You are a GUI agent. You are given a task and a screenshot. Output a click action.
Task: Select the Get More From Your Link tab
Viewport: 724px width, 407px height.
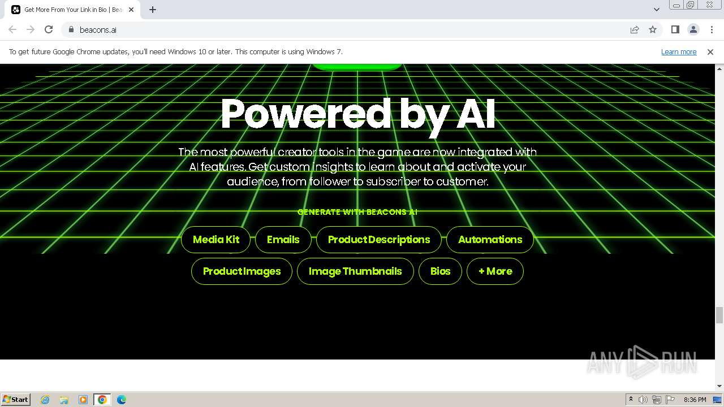click(x=74, y=10)
